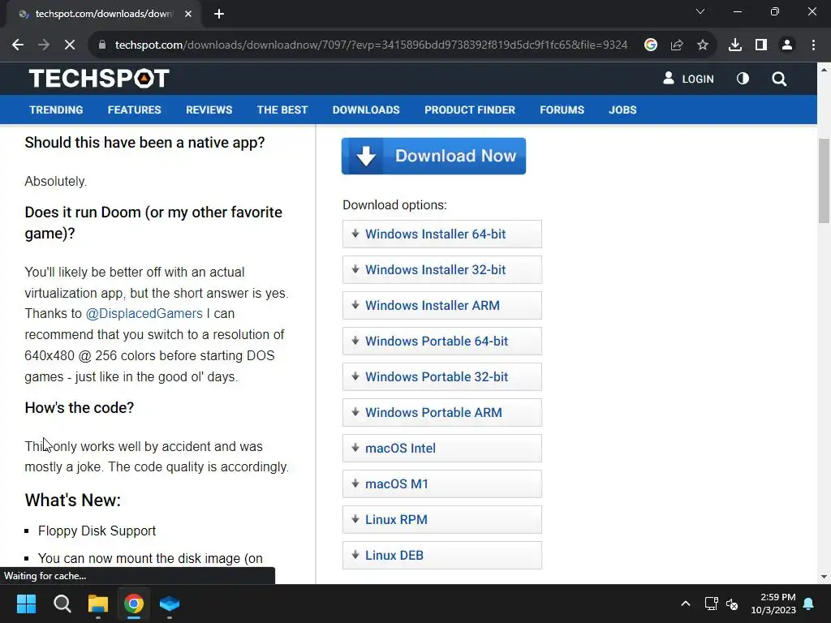Click the page vertical scrollbar thumb

(824, 181)
